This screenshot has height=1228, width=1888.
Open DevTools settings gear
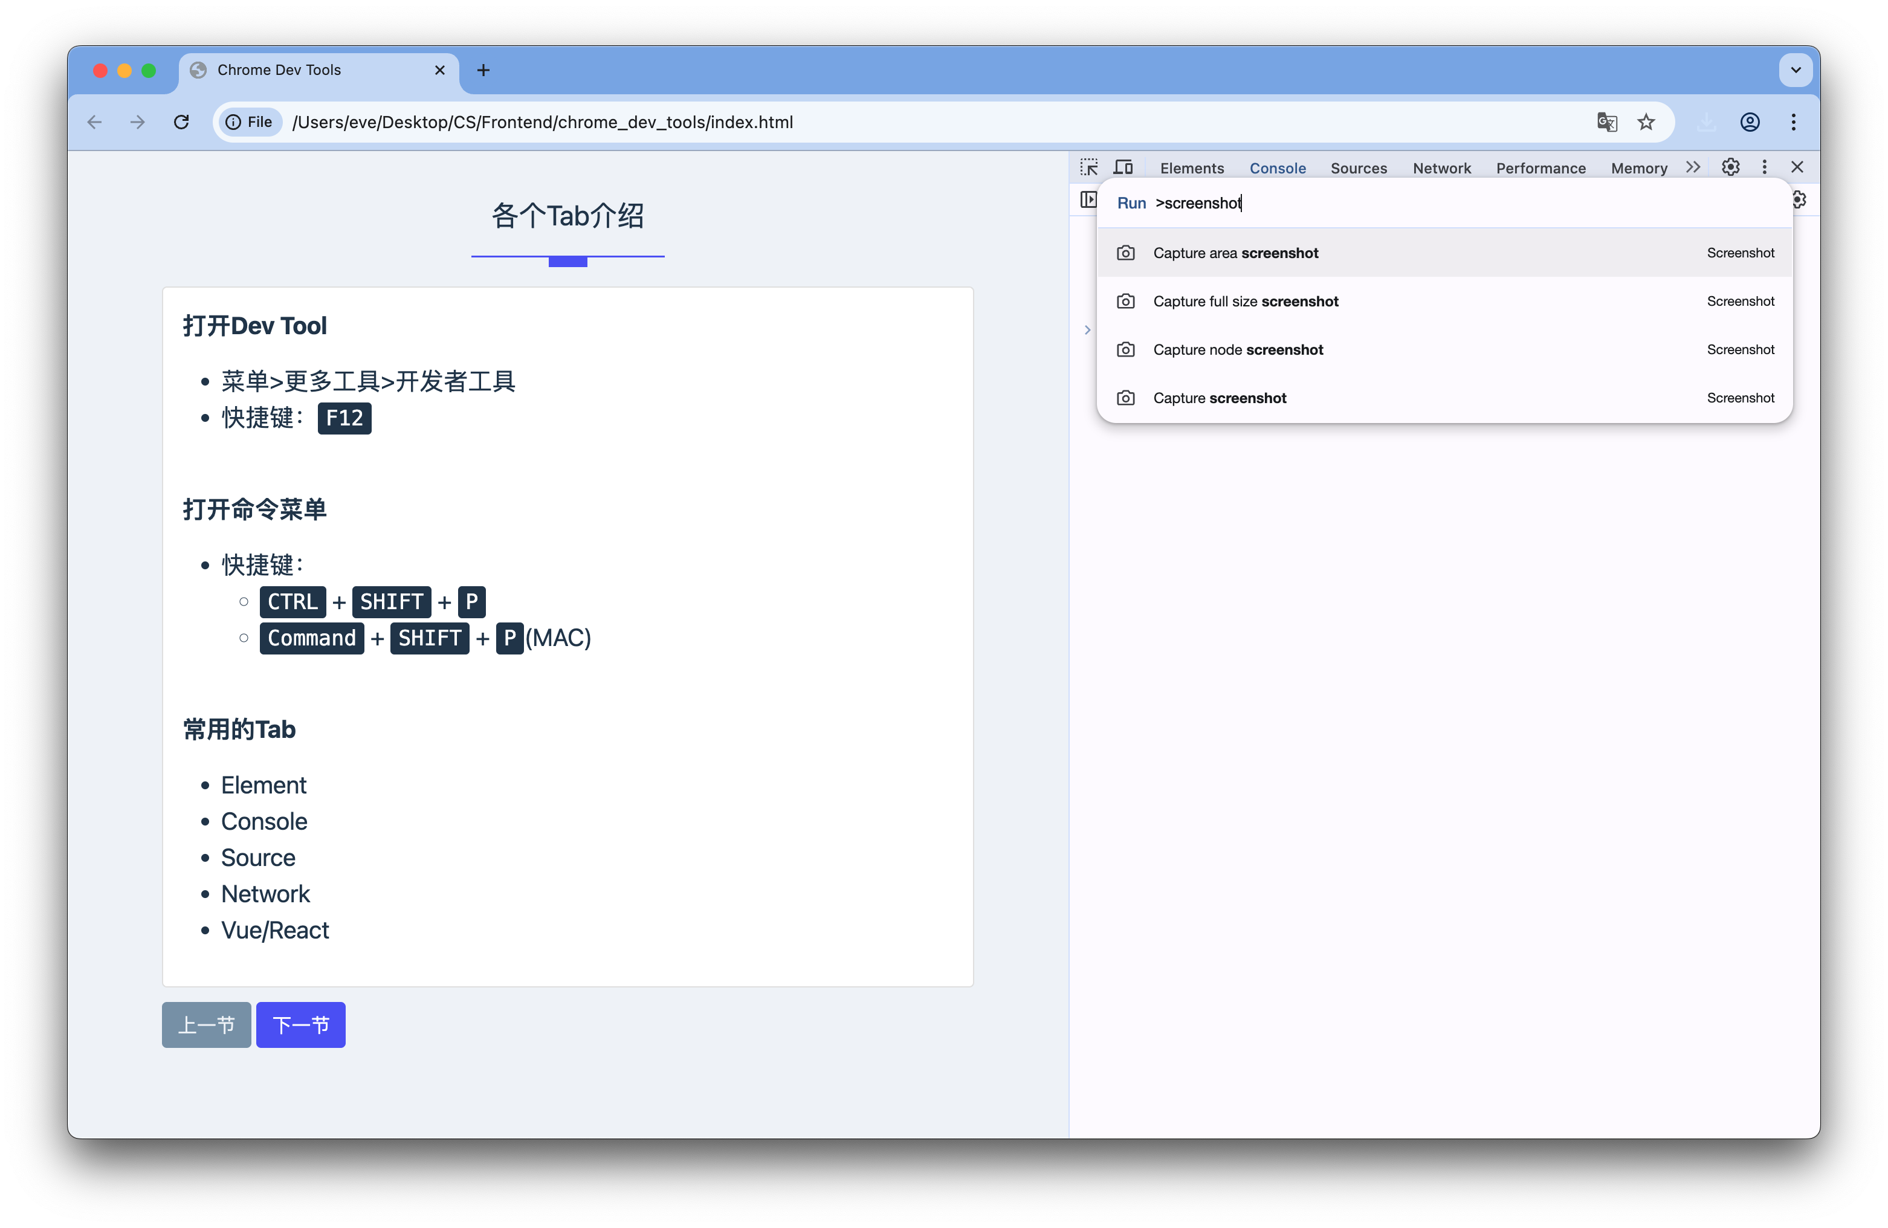pyautogui.click(x=1731, y=167)
